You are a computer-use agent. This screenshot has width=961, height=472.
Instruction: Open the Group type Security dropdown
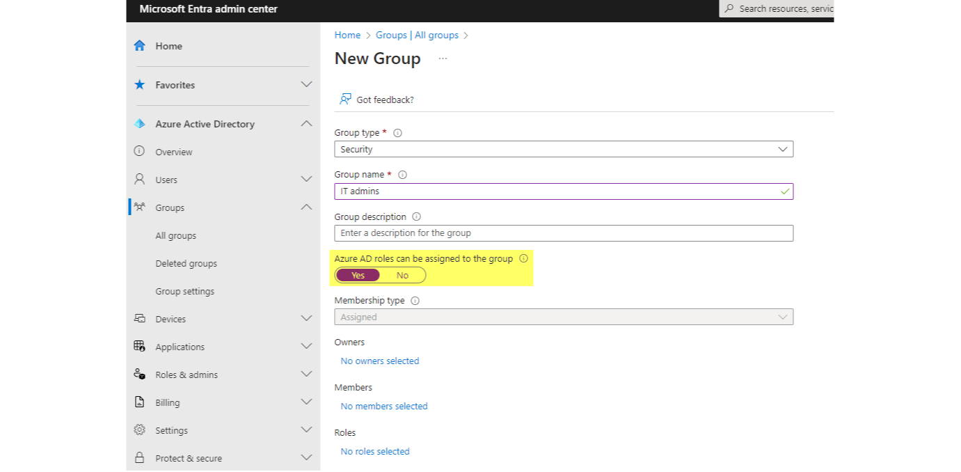pos(564,149)
